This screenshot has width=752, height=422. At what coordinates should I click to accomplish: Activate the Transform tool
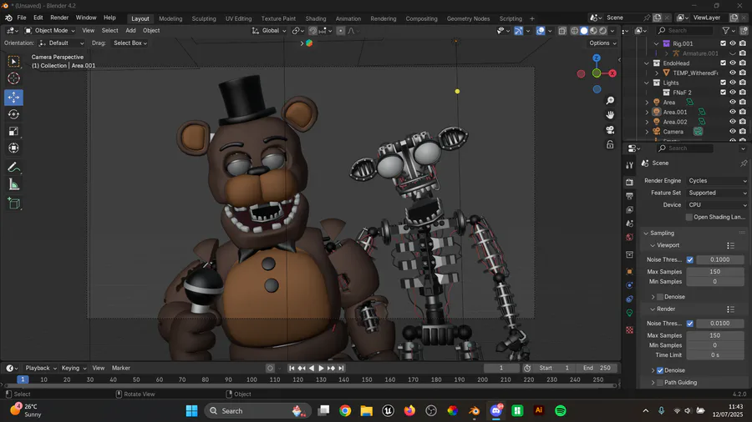13,148
